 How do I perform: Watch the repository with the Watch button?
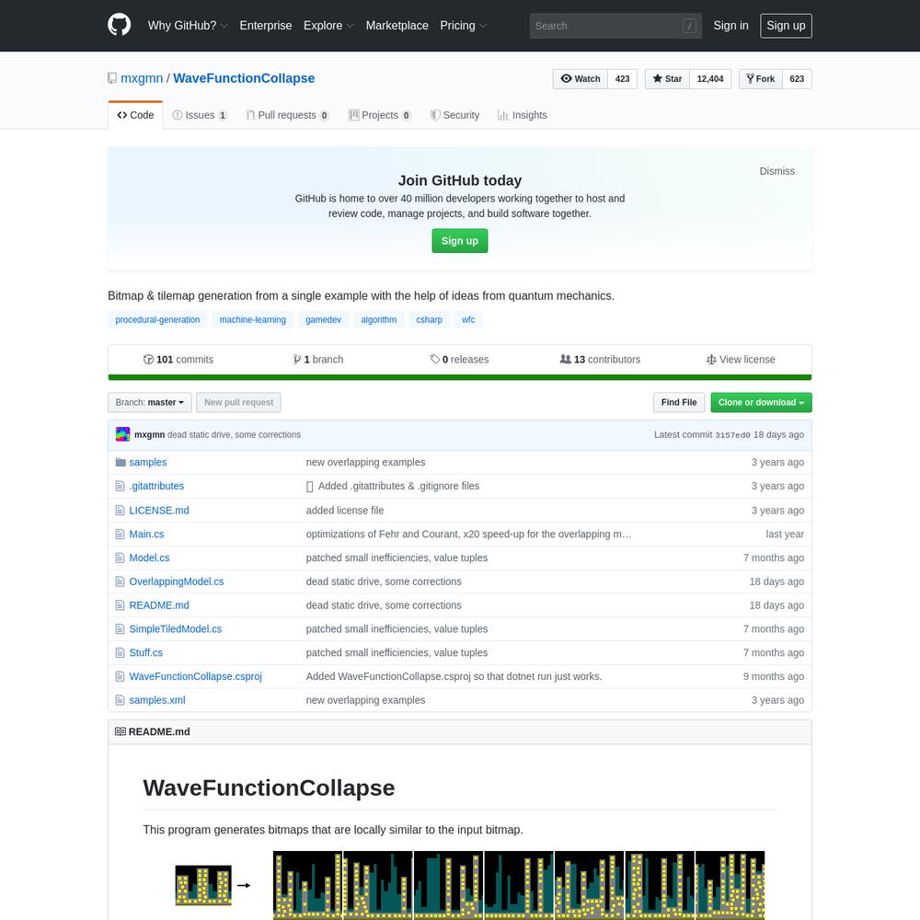tap(581, 78)
